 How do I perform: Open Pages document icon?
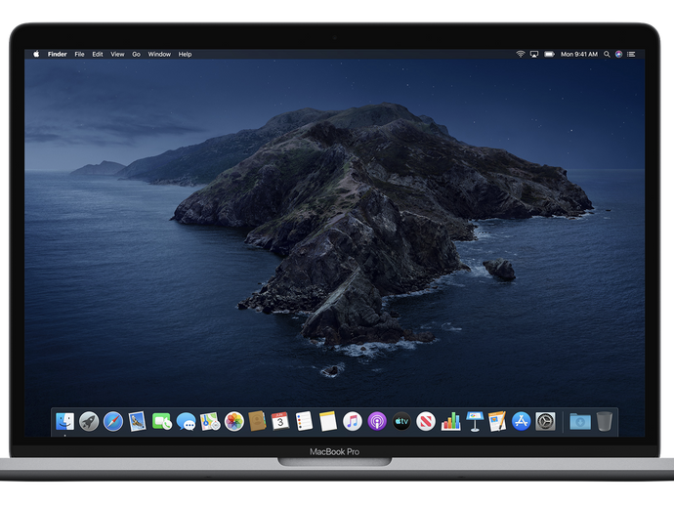[x=497, y=421]
